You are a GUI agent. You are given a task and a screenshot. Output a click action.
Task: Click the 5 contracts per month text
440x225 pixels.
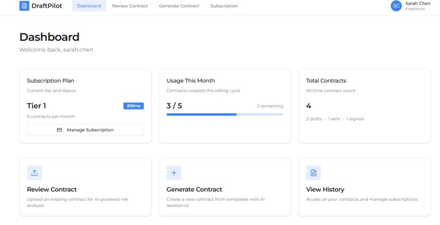click(x=51, y=116)
